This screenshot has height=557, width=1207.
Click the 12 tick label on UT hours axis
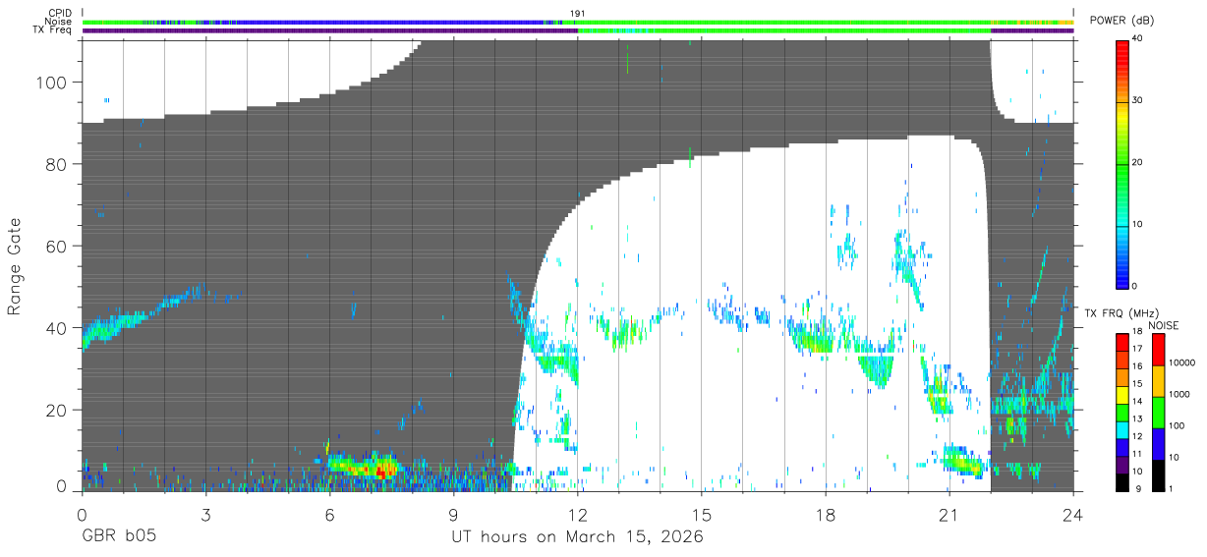pos(578,515)
